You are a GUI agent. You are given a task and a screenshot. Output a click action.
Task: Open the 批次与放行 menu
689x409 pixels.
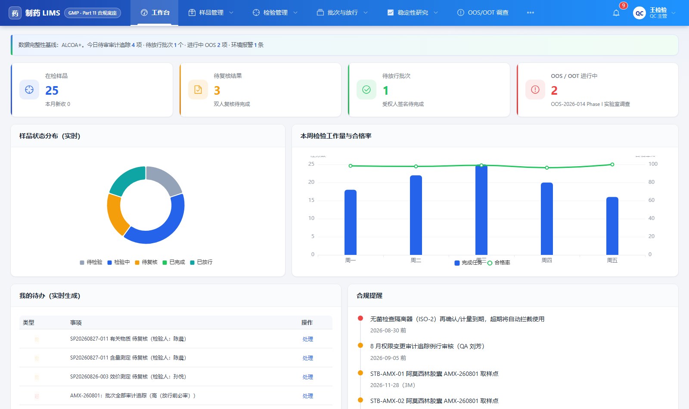click(342, 12)
